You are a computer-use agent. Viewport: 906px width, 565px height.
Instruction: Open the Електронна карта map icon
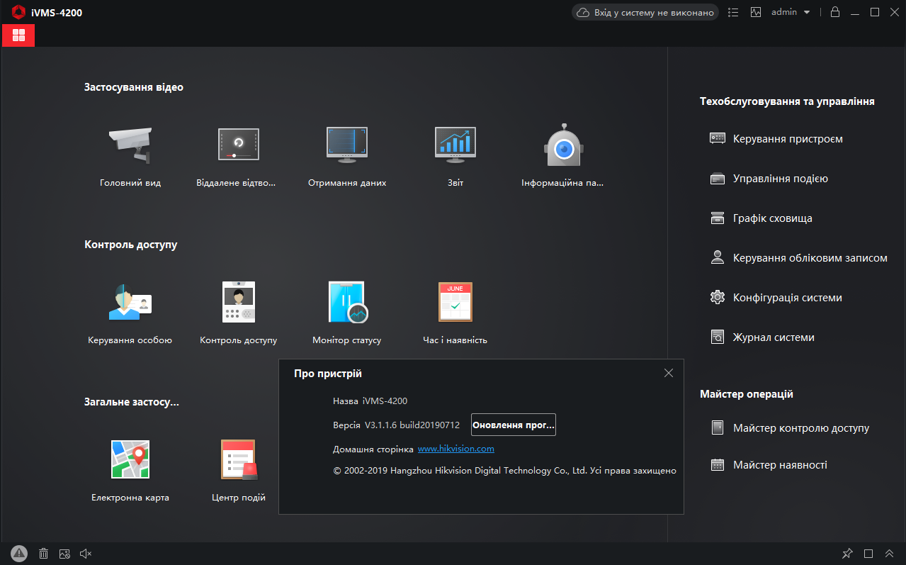tap(130, 459)
